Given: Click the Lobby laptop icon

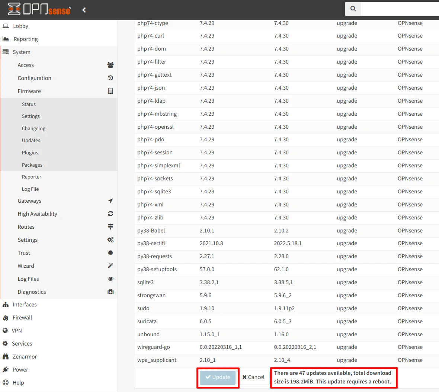Looking at the screenshot, I should [x=6, y=26].
